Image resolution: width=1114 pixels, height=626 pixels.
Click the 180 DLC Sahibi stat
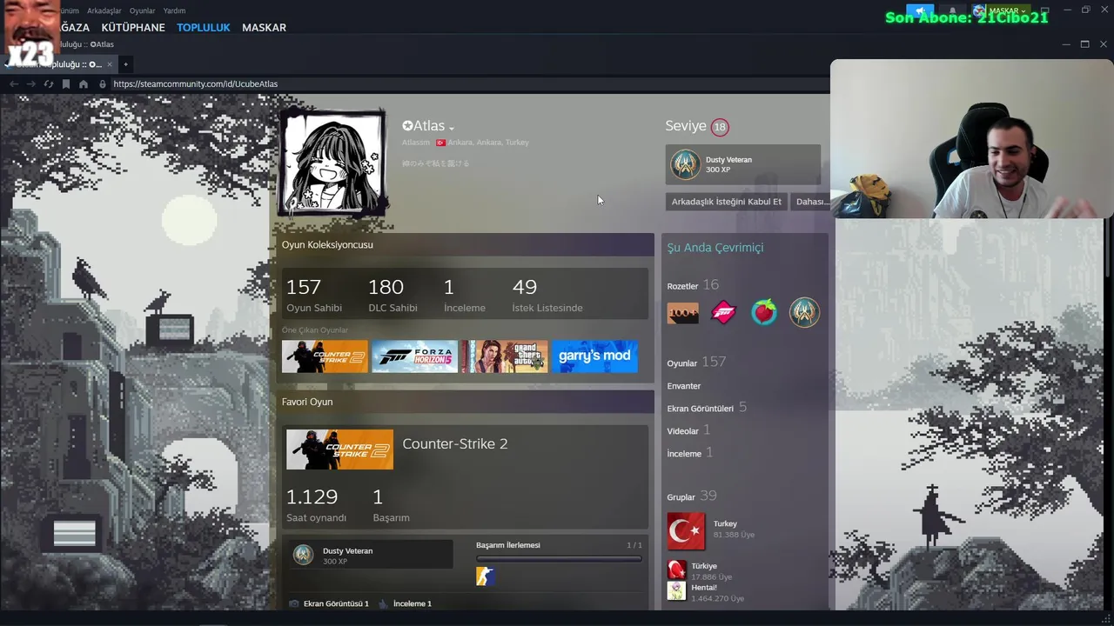(x=393, y=296)
